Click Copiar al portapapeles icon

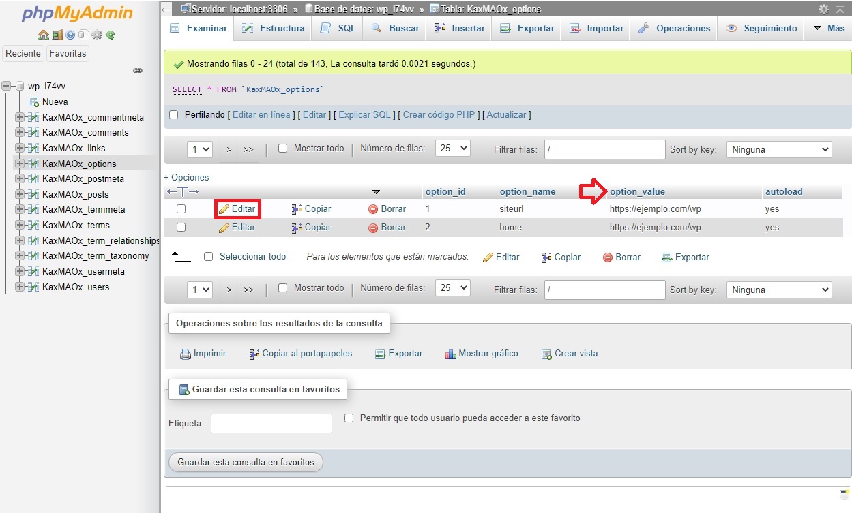pyautogui.click(x=254, y=354)
